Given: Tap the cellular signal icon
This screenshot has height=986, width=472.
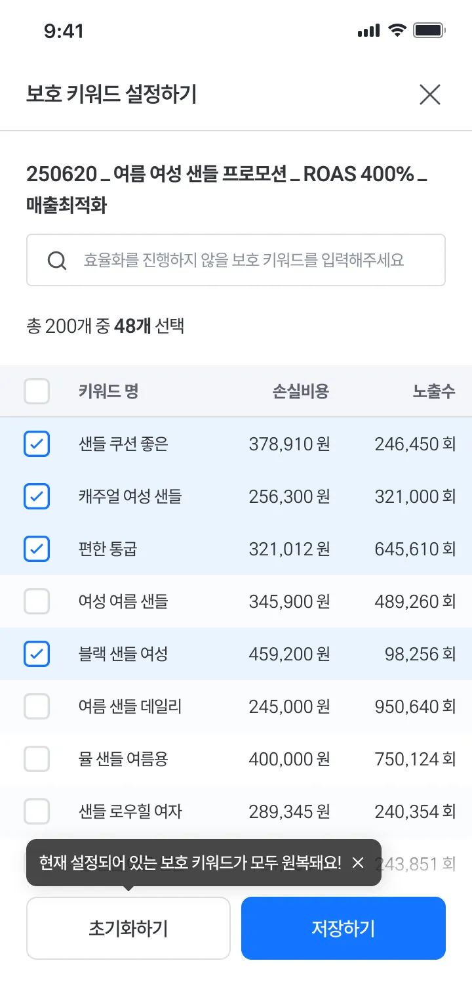Looking at the screenshot, I should pos(368,30).
